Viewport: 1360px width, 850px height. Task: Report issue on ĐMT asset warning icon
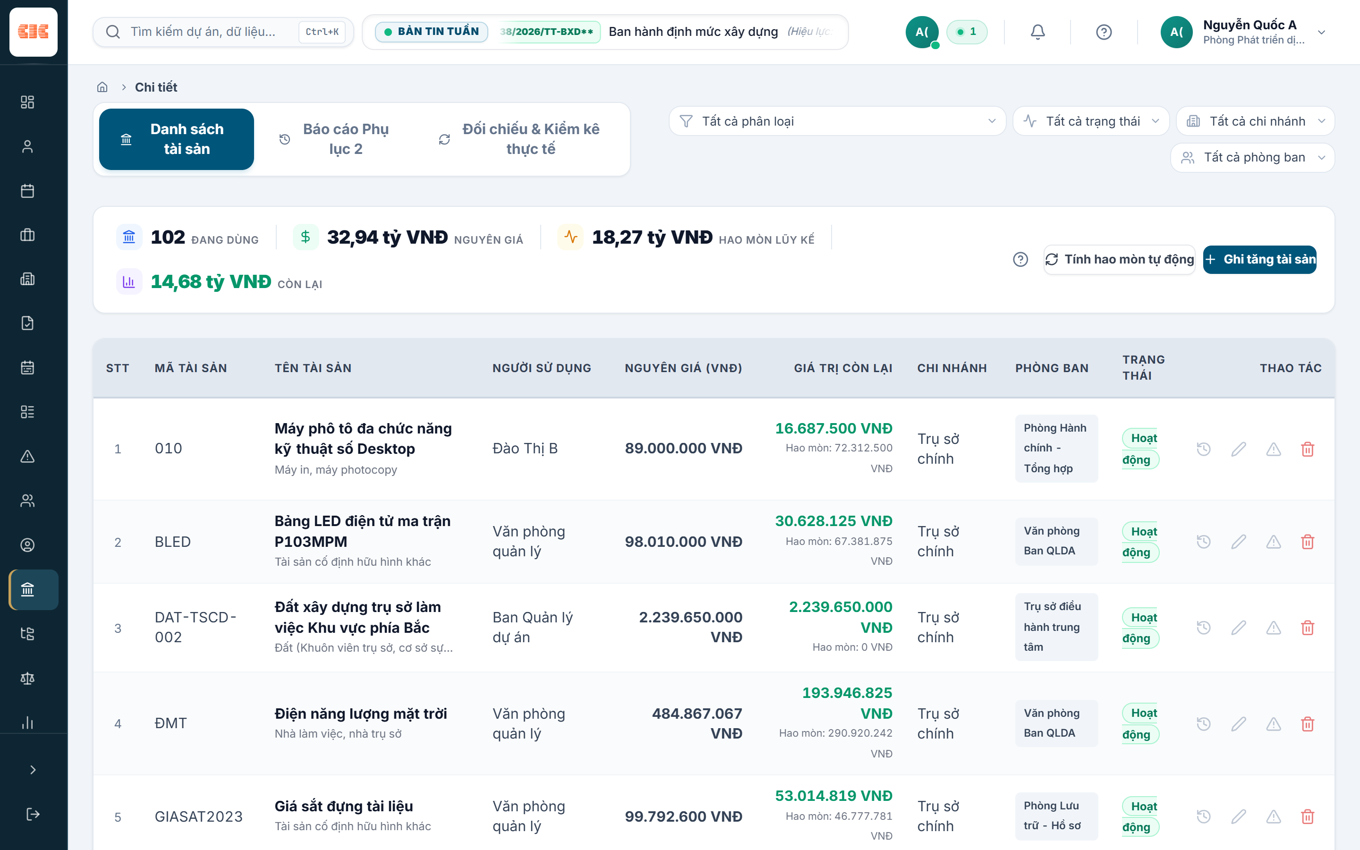coord(1274,723)
